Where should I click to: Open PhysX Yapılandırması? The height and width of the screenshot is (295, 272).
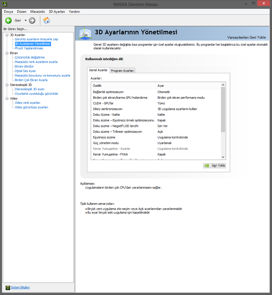tap(29, 48)
